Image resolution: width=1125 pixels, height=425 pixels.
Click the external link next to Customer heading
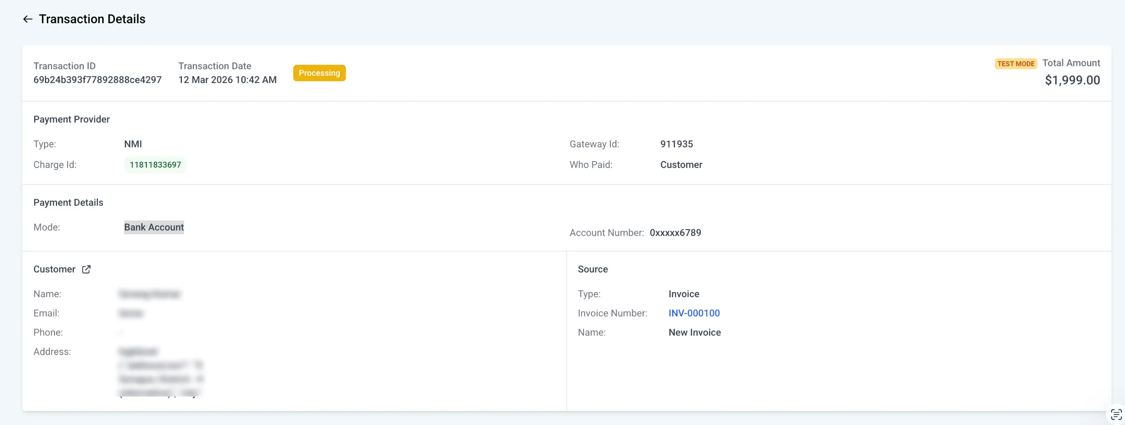[86, 269]
